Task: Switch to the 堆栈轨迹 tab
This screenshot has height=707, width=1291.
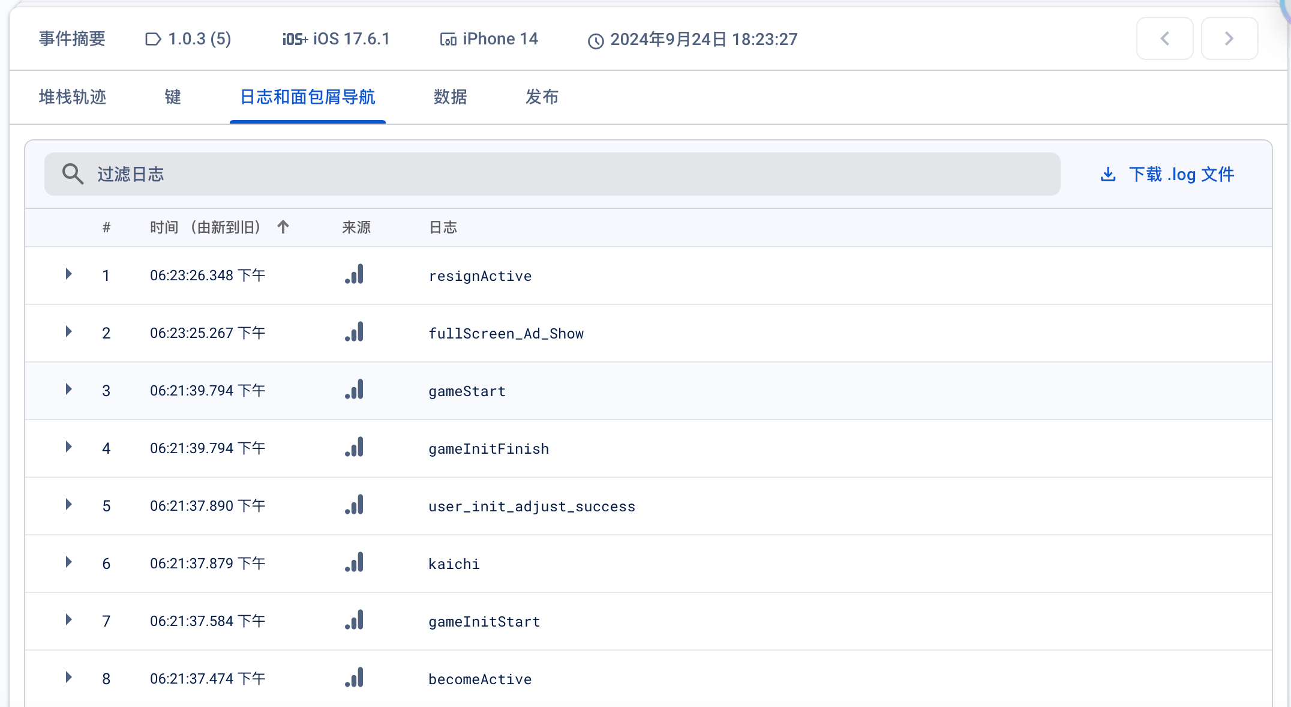Action: point(73,97)
